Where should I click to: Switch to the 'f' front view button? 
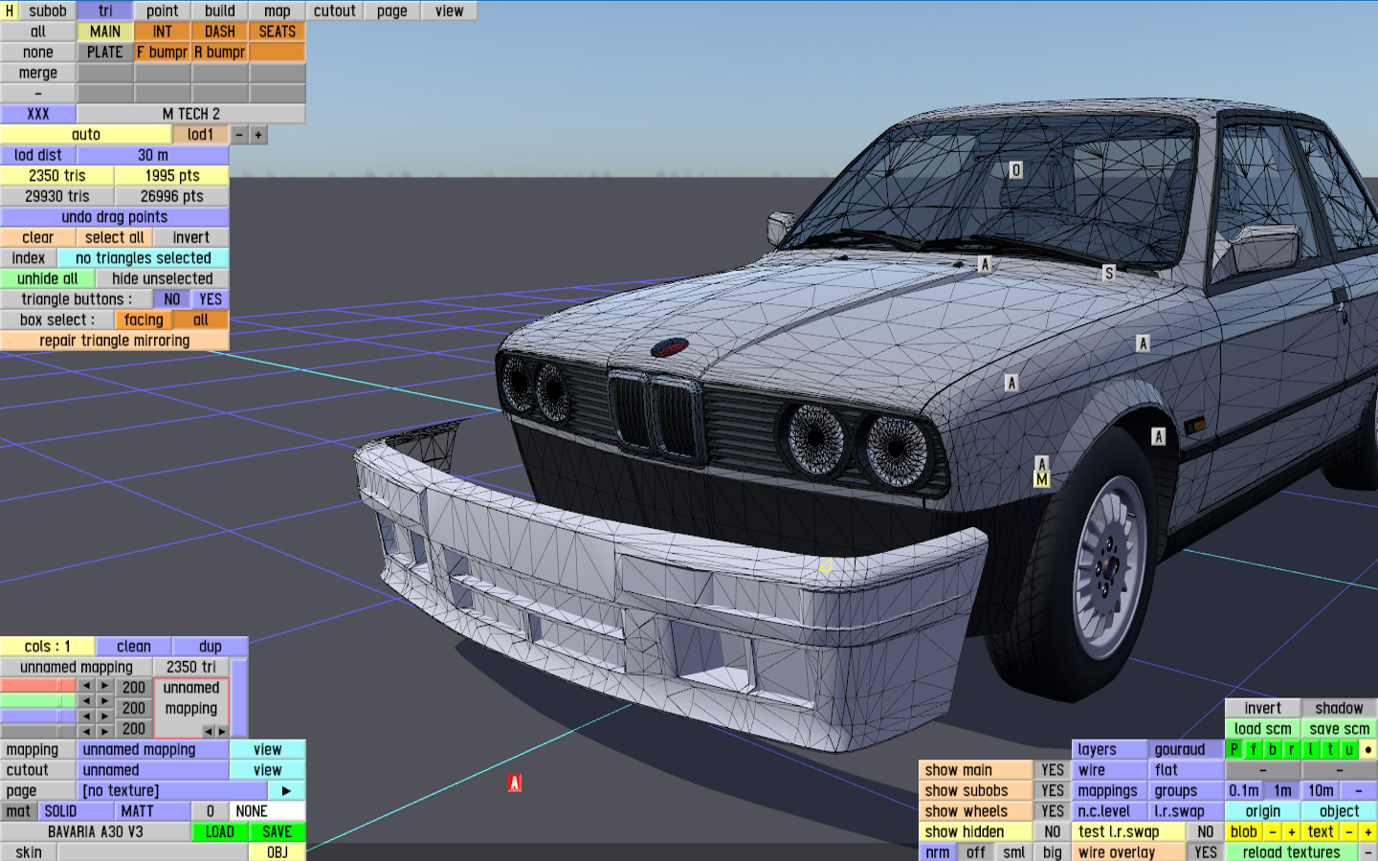tap(1254, 750)
